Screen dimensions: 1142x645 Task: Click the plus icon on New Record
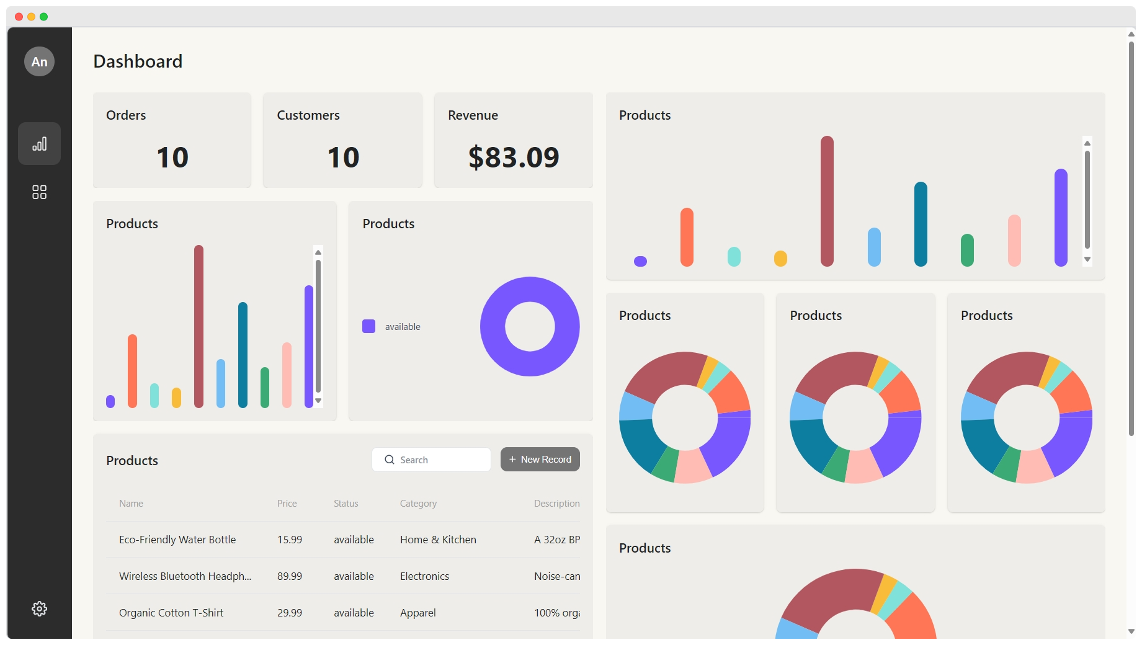tap(512, 460)
